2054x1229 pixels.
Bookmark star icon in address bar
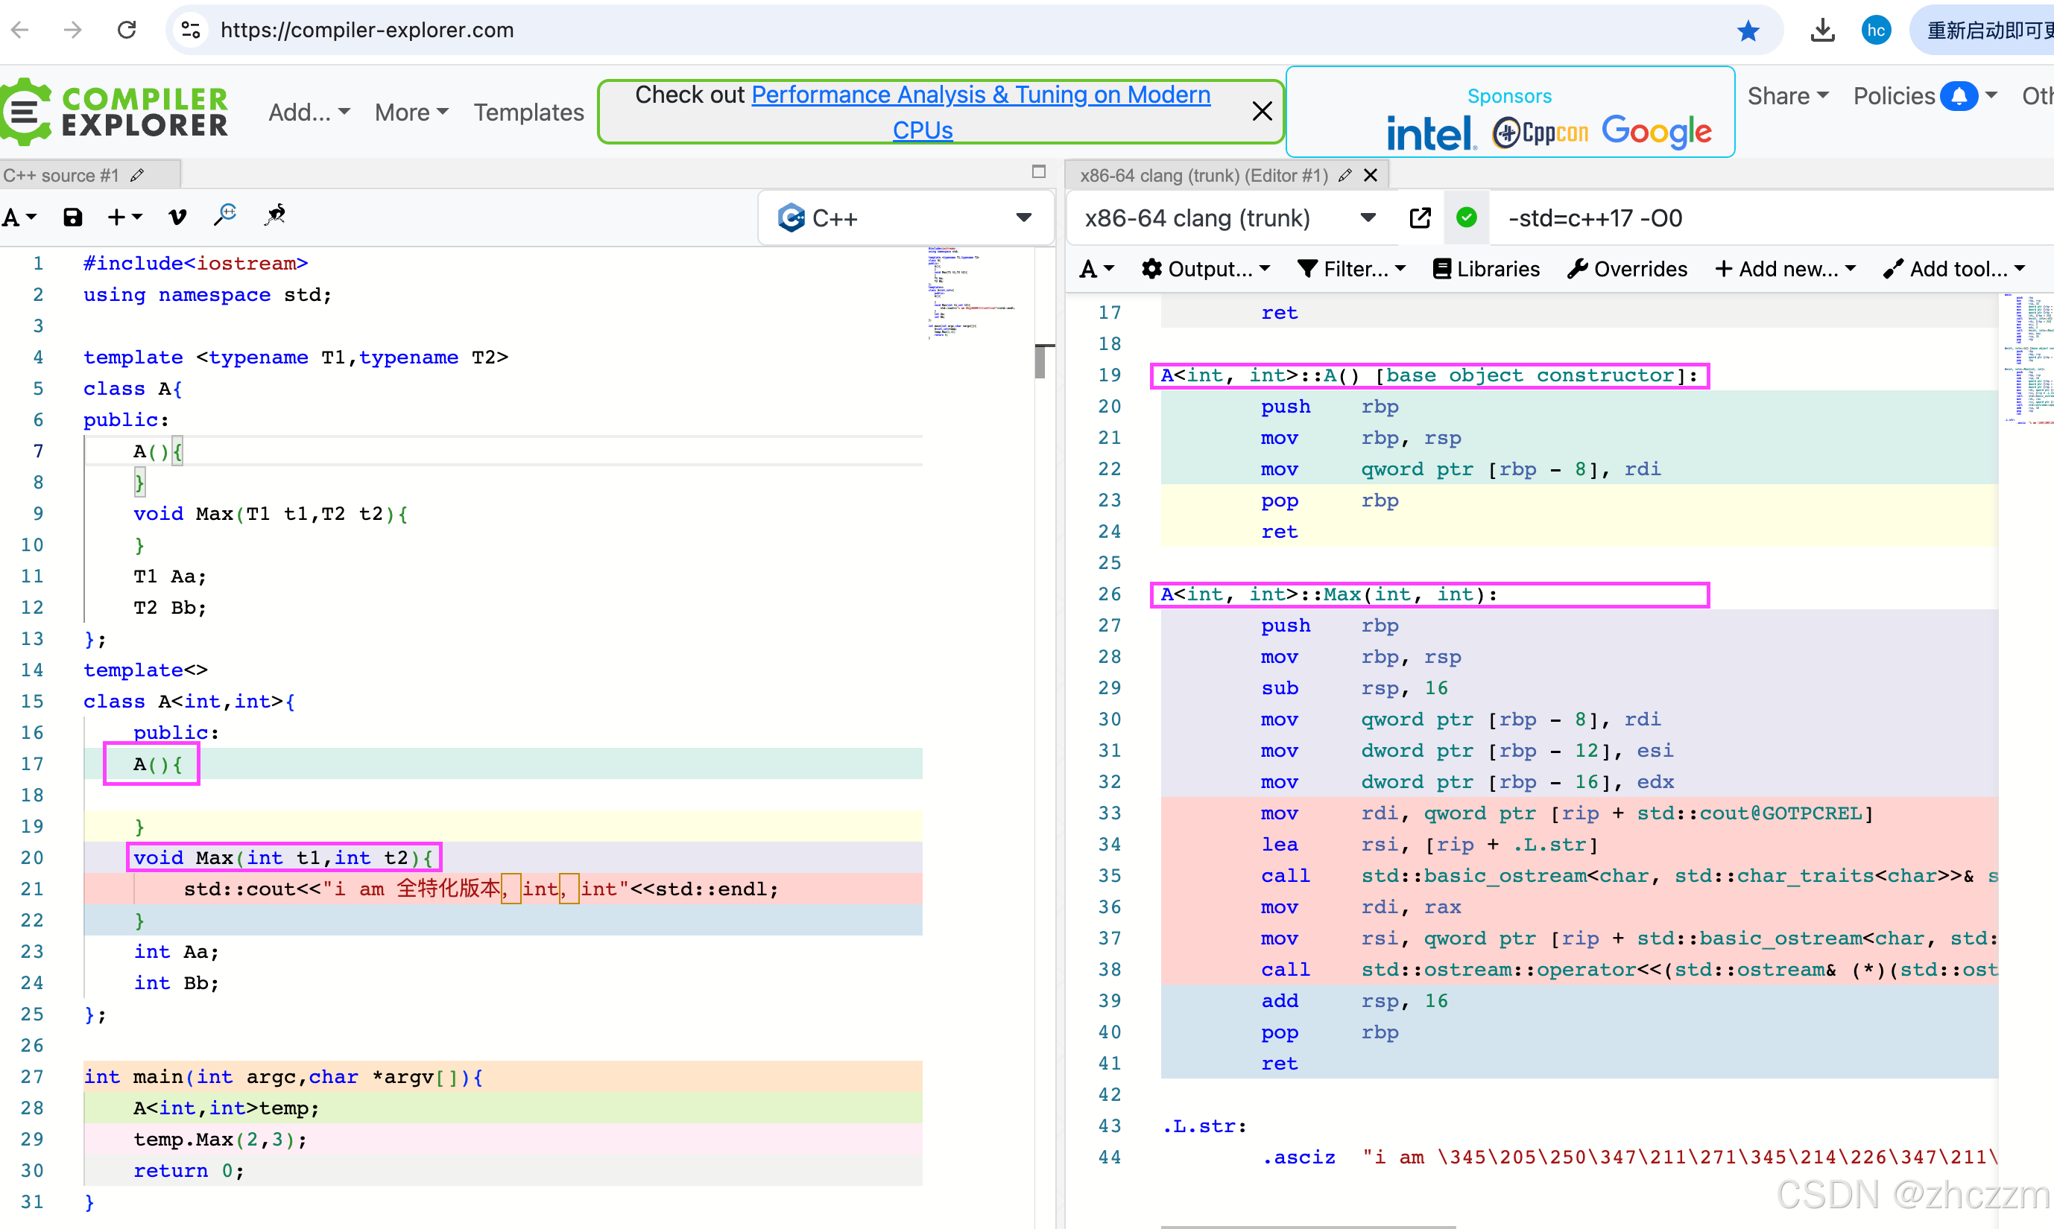click(1748, 31)
